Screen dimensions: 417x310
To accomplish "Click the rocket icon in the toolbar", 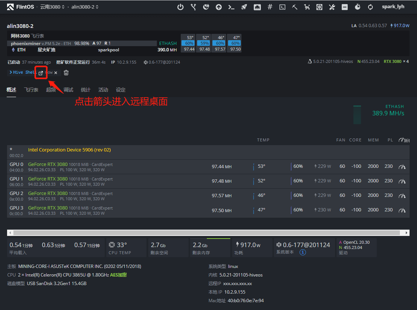I will 244,7.
